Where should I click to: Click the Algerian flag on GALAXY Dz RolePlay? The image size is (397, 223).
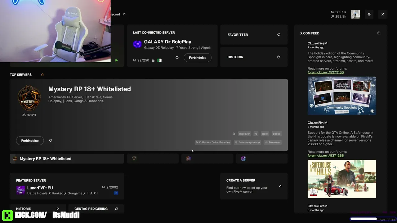pos(159,60)
